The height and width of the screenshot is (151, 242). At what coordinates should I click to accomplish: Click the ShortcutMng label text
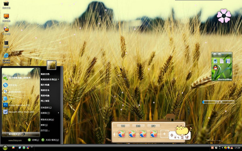tap(225, 79)
